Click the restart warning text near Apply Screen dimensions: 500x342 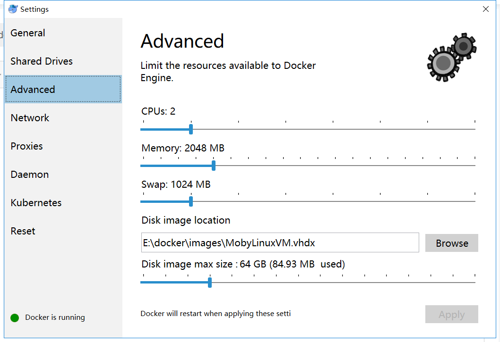[216, 314]
